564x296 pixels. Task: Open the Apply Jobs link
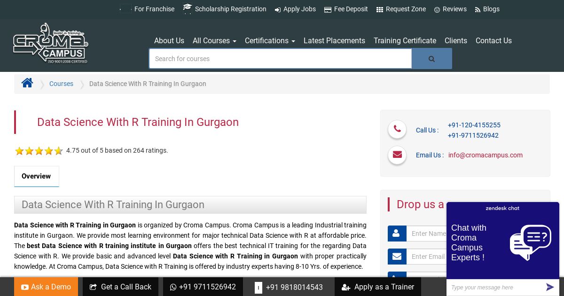(x=299, y=9)
